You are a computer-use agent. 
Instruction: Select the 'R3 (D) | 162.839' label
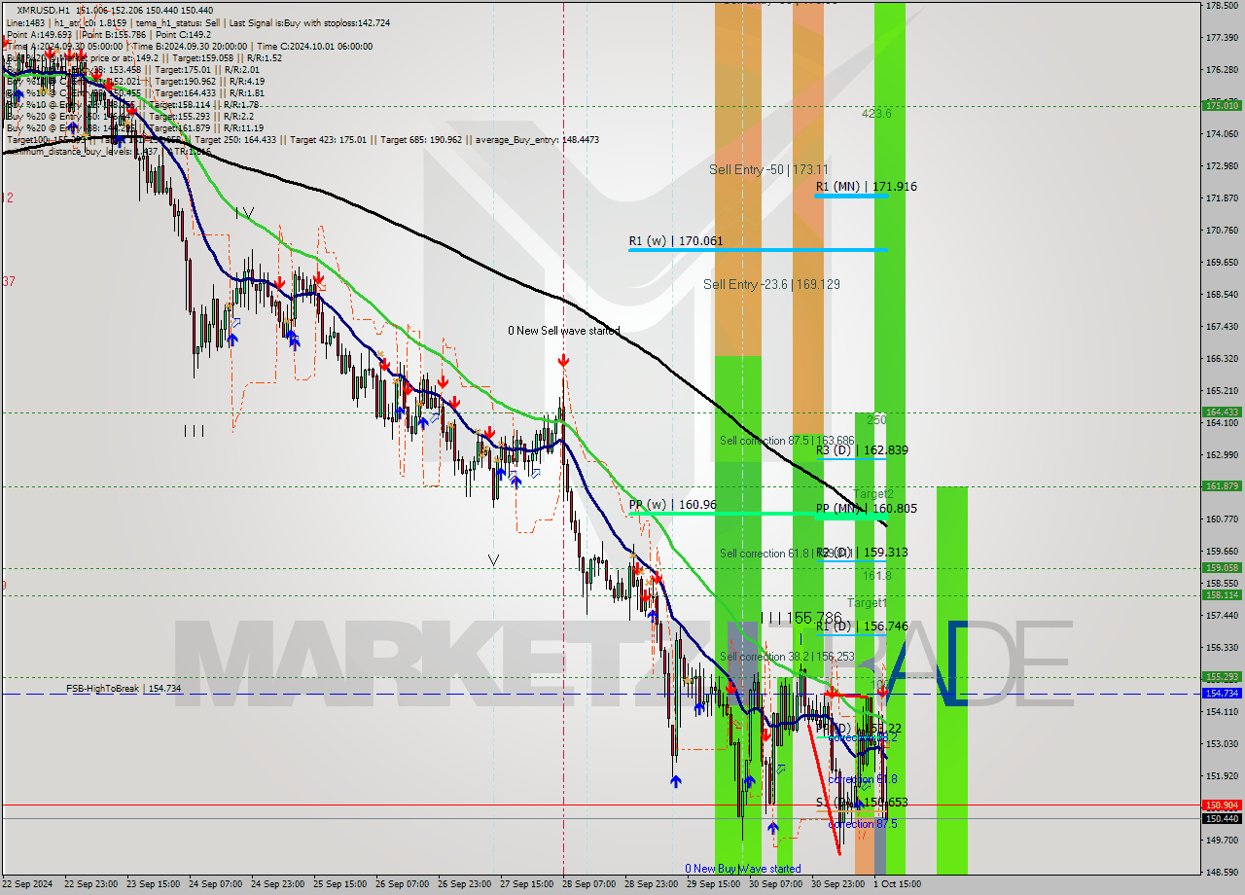(862, 449)
